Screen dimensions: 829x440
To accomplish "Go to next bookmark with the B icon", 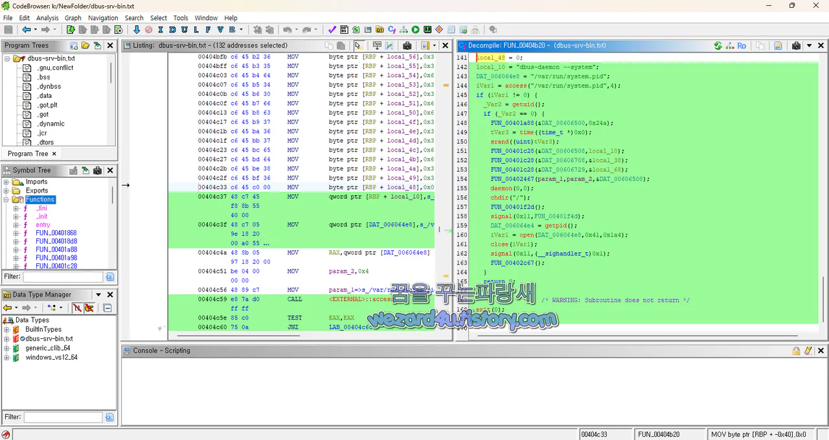I will [233, 30].
